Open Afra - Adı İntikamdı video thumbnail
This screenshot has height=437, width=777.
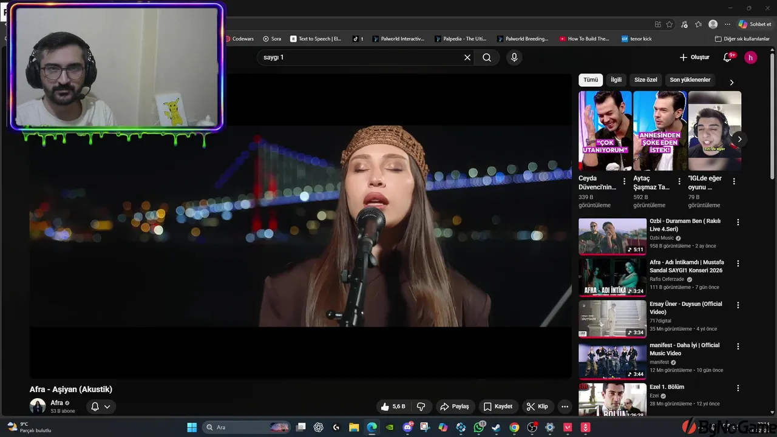click(612, 278)
